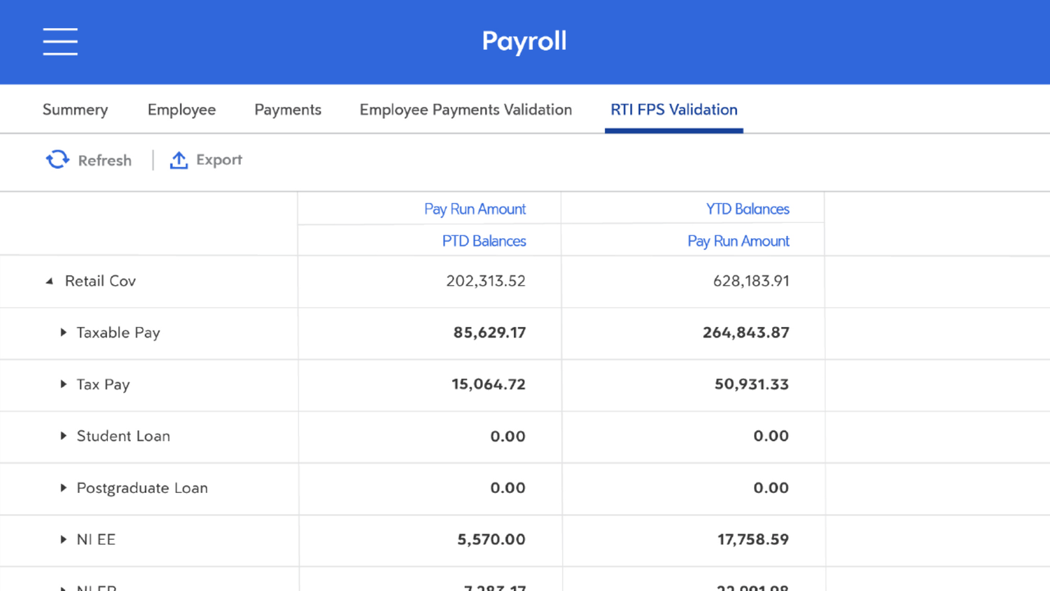Collapse the Retail Cov group
This screenshot has height=591, width=1050.
pos(50,281)
